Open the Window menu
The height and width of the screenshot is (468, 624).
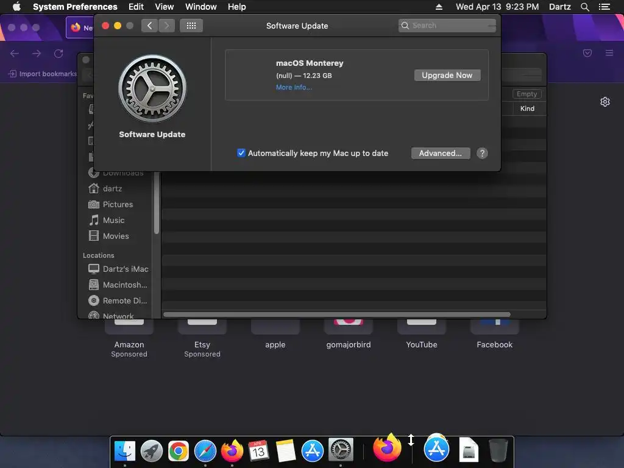200,7
